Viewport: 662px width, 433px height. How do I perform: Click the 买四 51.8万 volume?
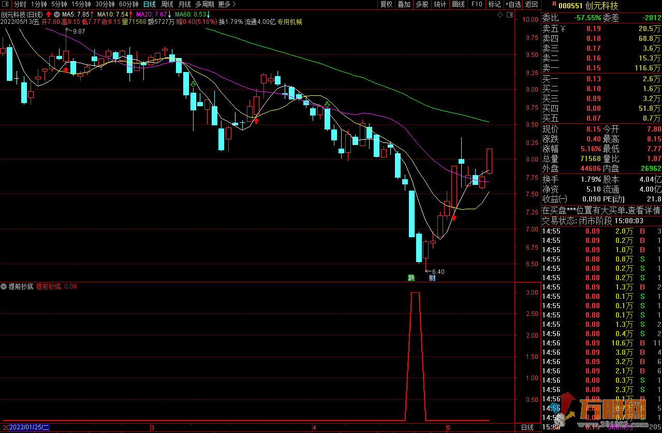point(650,108)
